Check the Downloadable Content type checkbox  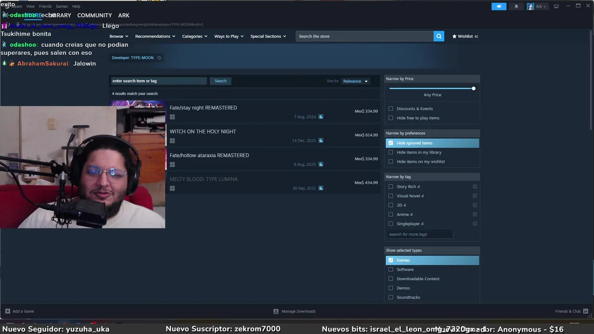[391, 279]
